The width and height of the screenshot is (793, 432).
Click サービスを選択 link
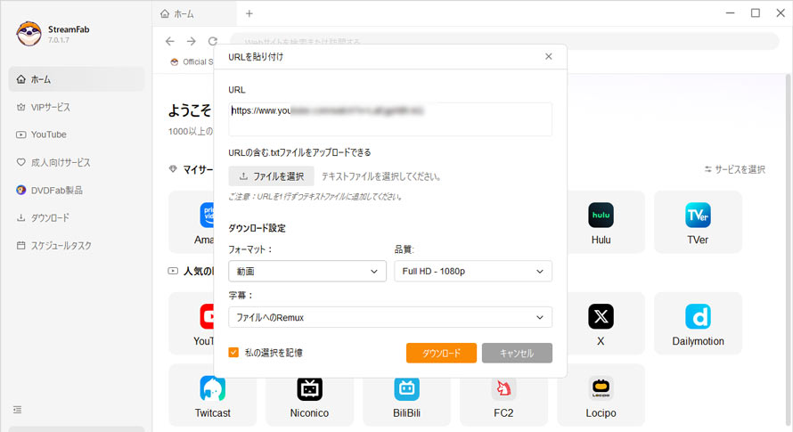(734, 169)
